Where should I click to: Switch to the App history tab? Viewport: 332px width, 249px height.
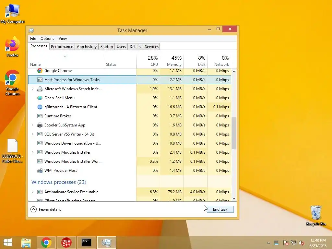tap(87, 47)
